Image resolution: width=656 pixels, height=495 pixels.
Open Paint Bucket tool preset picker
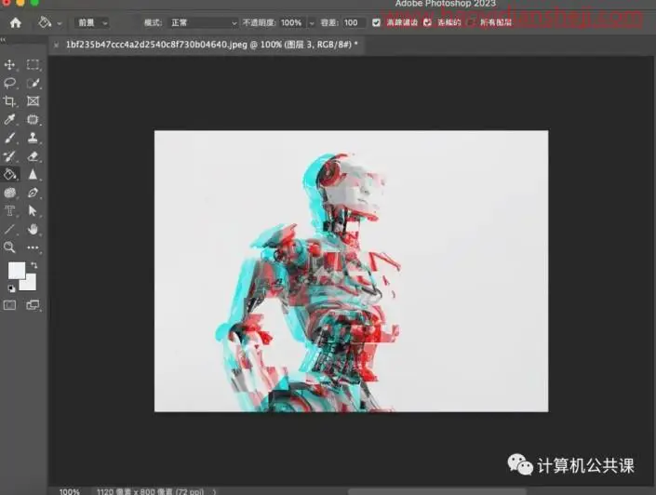pos(45,22)
